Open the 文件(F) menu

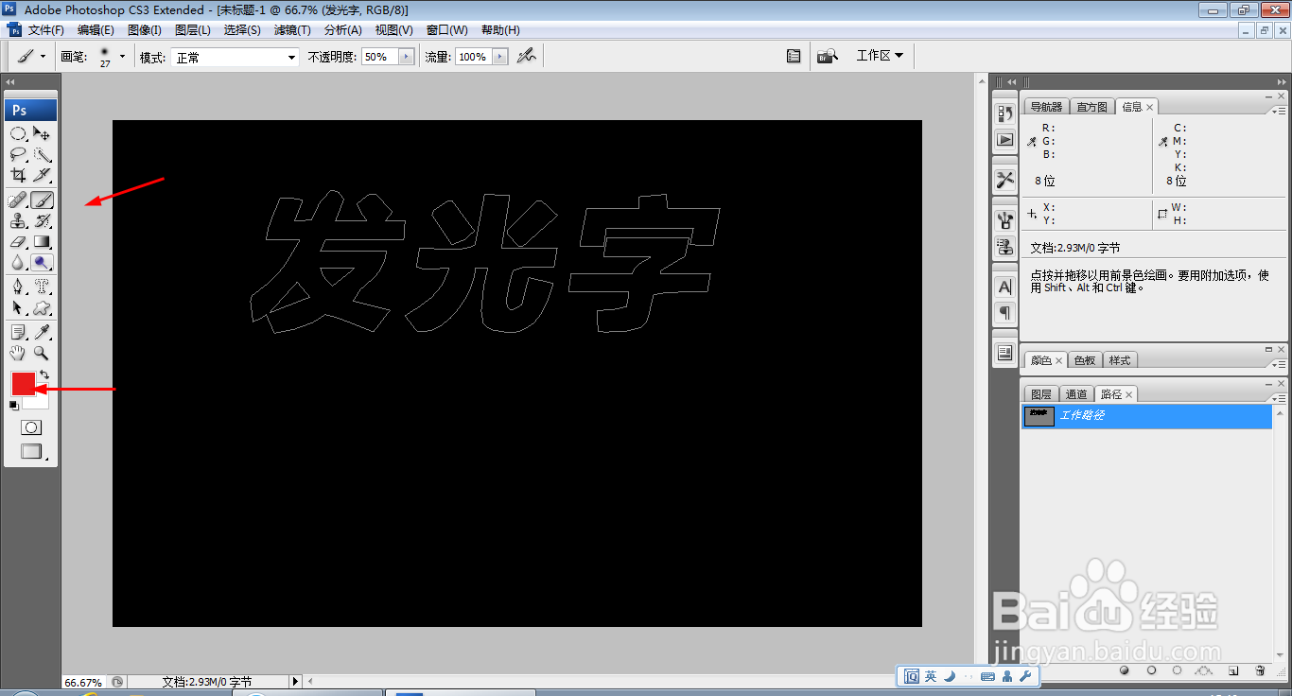point(47,30)
